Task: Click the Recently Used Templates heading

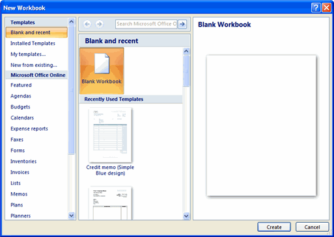Action: pos(114,99)
